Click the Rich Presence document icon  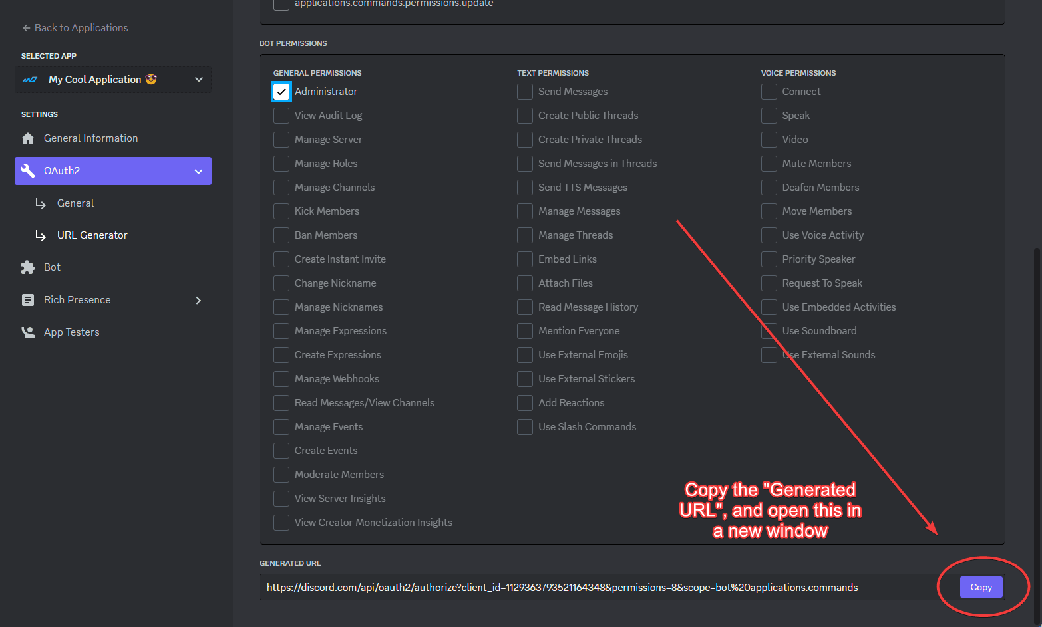[28, 300]
